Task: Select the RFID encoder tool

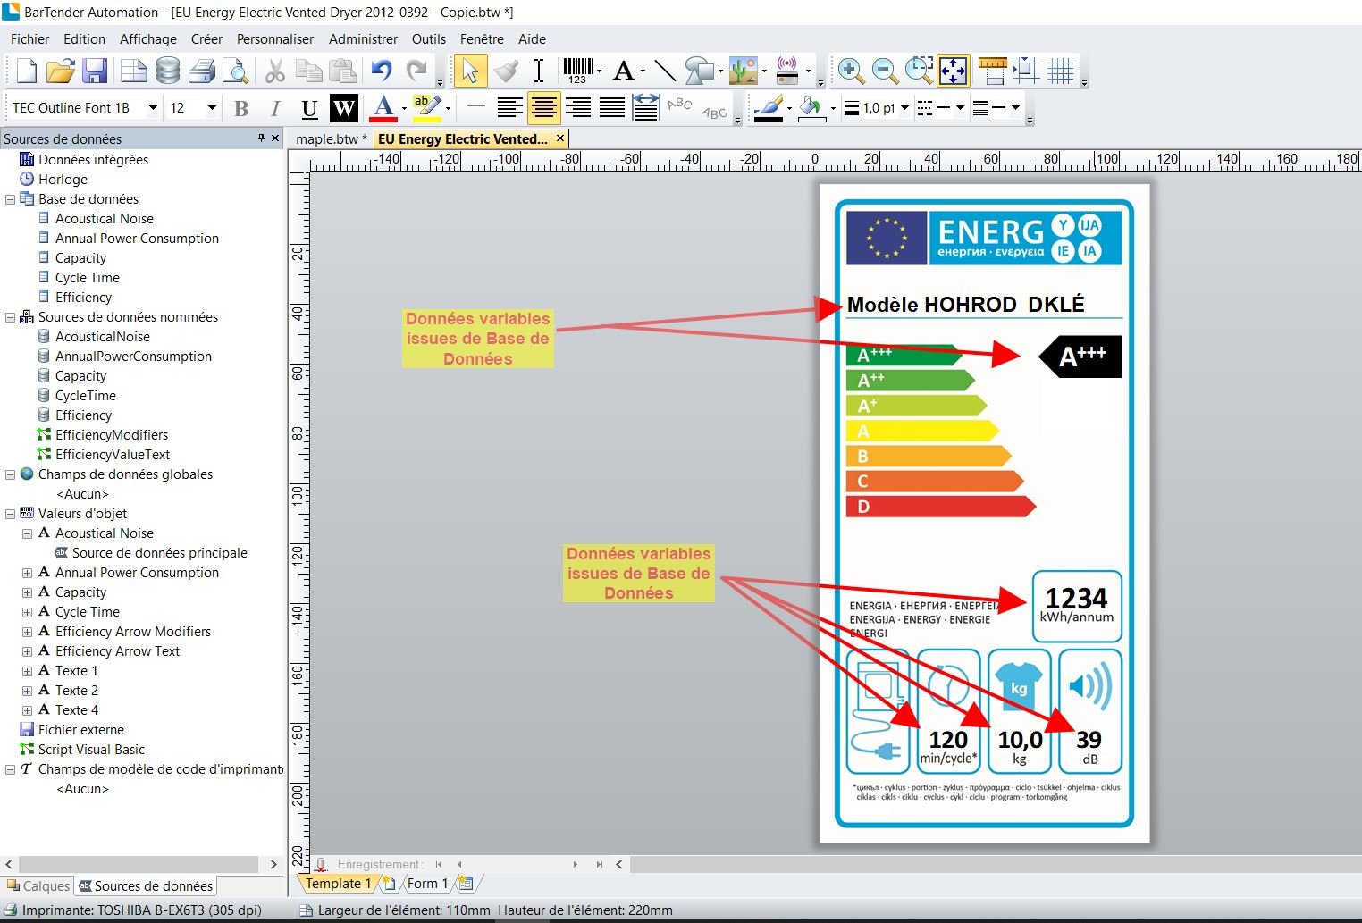Action: [x=787, y=71]
